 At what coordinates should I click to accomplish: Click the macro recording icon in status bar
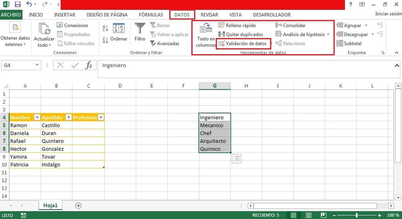[23, 215]
